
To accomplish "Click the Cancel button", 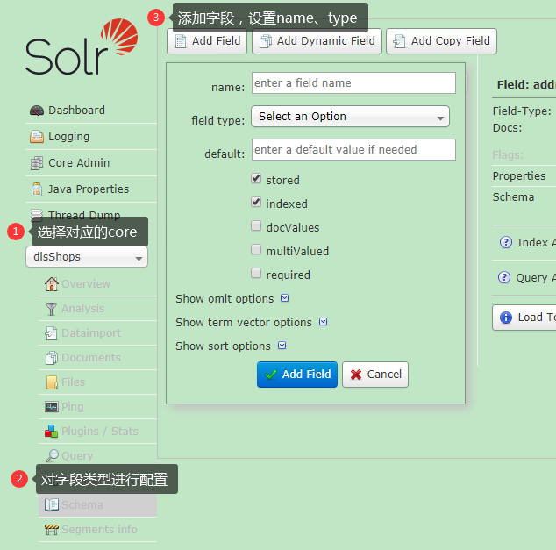I will [375, 375].
